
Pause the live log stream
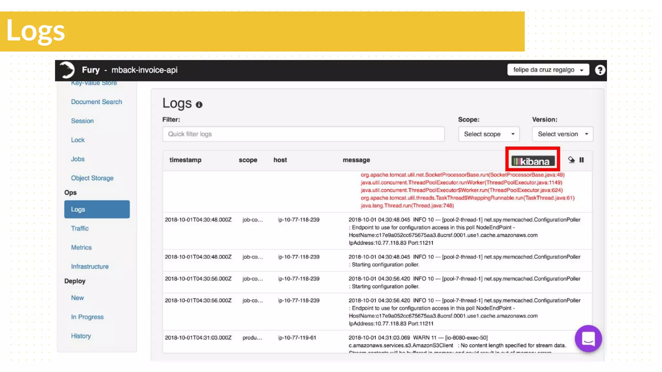coord(582,160)
